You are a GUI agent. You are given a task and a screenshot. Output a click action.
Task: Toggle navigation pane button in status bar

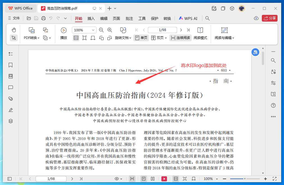[x=10, y=179]
